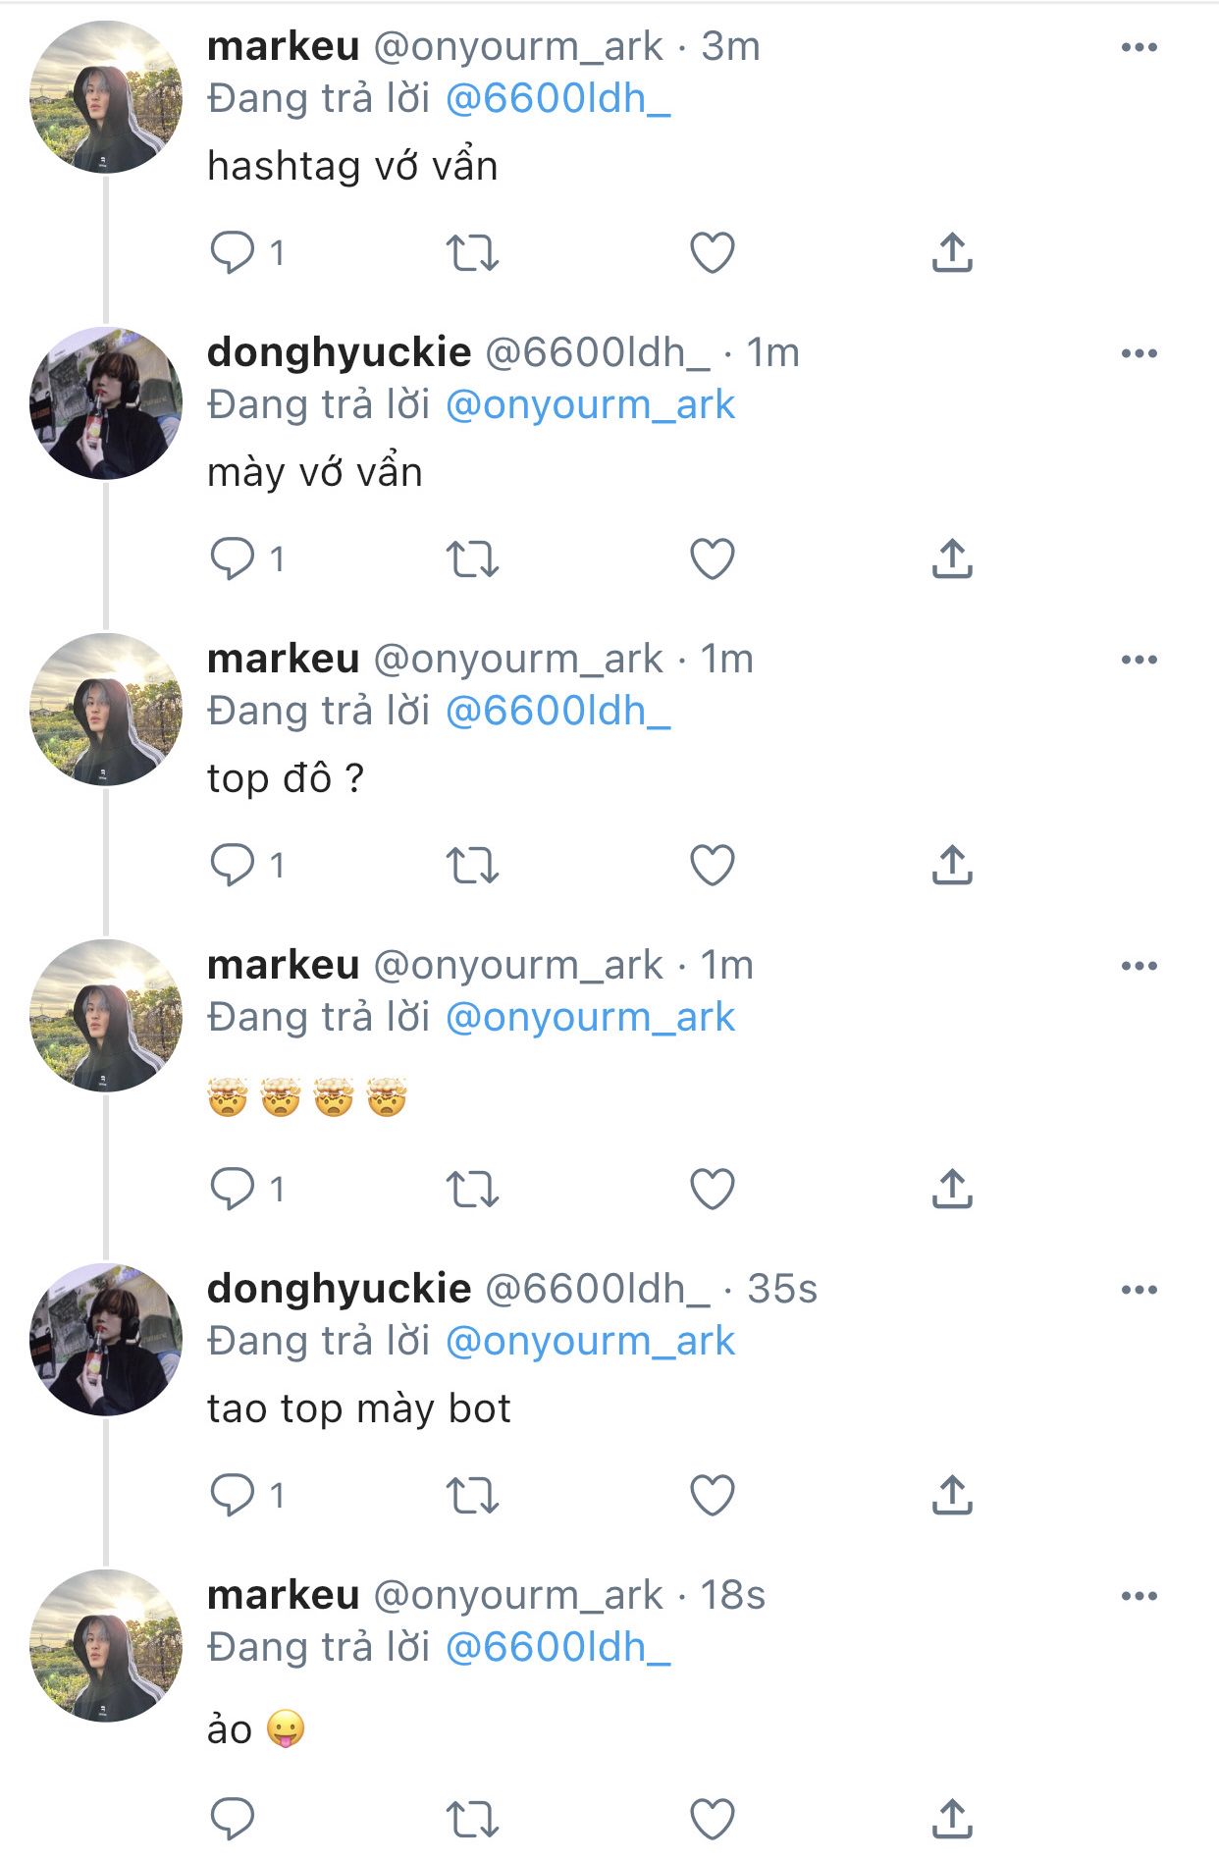The image size is (1219, 1859).
Task: Open markeu's avatar on the "ảo" tweet
Action: pos(106,1646)
